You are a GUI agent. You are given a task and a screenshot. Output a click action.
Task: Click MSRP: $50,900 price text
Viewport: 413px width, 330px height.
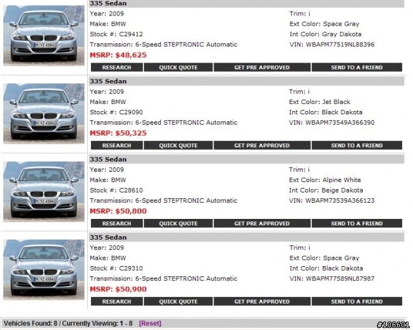click(x=118, y=289)
